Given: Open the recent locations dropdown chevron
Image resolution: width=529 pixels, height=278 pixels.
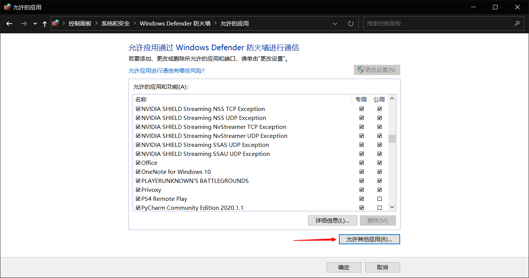Looking at the screenshot, I should click(35, 24).
